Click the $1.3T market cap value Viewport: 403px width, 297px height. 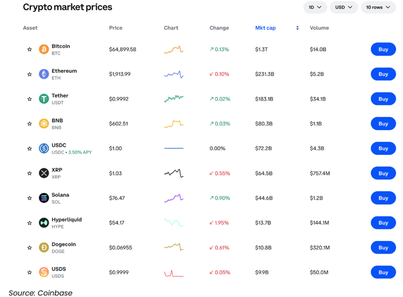click(261, 49)
